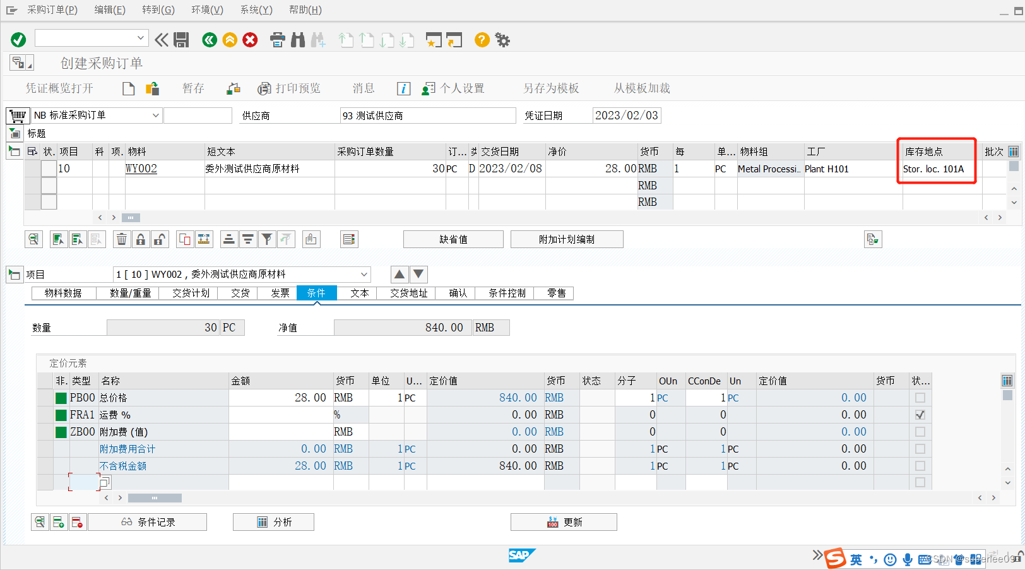Toggle the ZB00 附加费 status checkbox
Viewport: 1025px width, 570px height.
920,432
